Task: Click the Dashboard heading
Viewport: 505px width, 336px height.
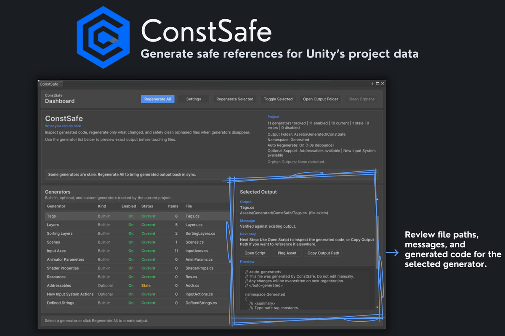Action: (x=60, y=101)
